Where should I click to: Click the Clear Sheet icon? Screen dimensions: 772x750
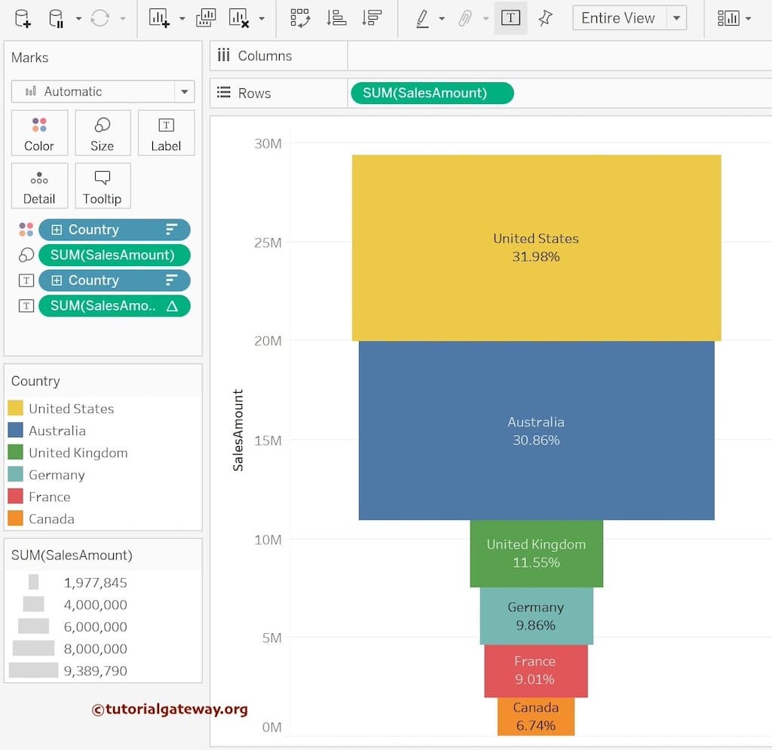(239, 18)
